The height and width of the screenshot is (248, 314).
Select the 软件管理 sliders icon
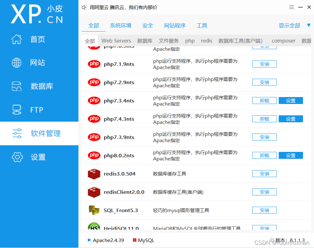pos(17,133)
